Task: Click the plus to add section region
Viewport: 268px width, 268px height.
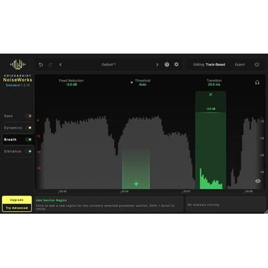Action: [x=136, y=184]
